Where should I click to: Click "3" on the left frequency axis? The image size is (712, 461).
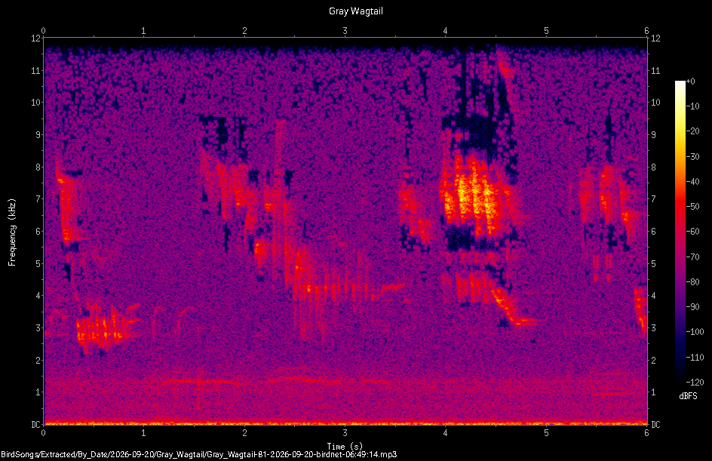[x=38, y=328]
